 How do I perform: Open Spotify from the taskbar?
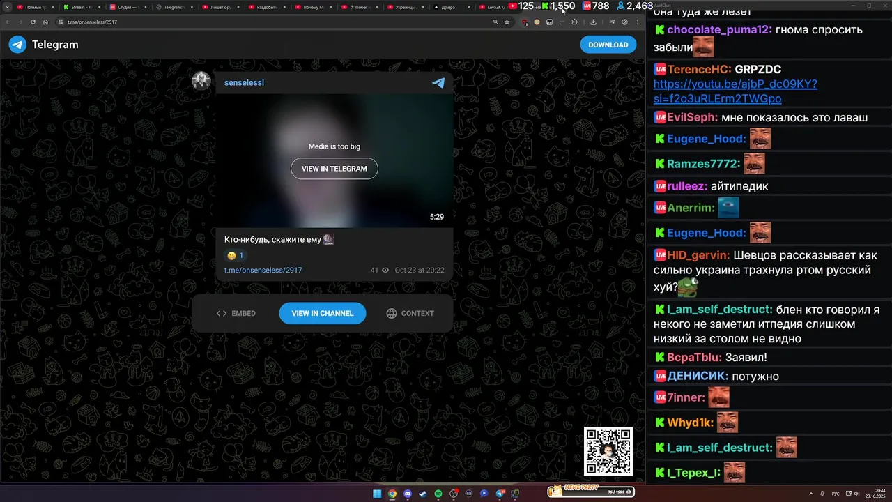(x=438, y=494)
